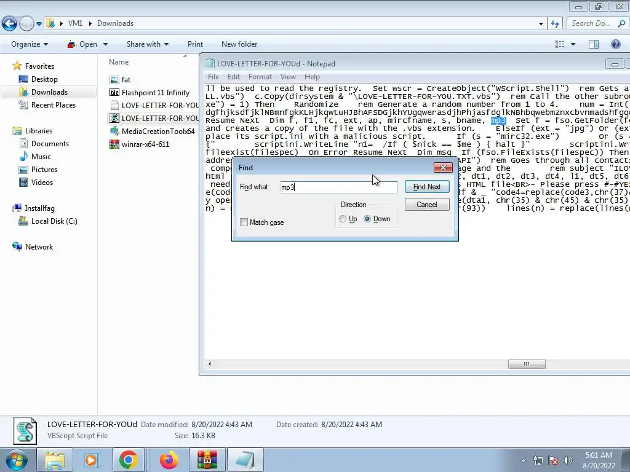
Task: Click Print in the Explorer toolbar
Action: click(x=195, y=44)
